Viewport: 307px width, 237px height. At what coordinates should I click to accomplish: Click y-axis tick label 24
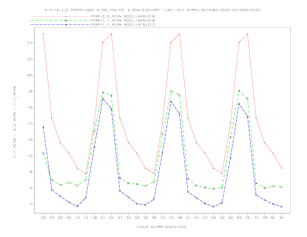point(30,43)
